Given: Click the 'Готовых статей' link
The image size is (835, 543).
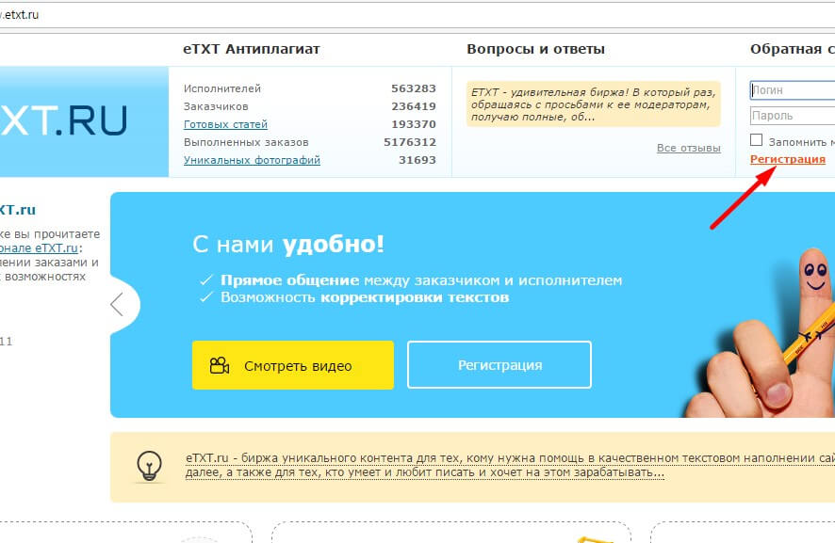Looking at the screenshot, I should 225,124.
